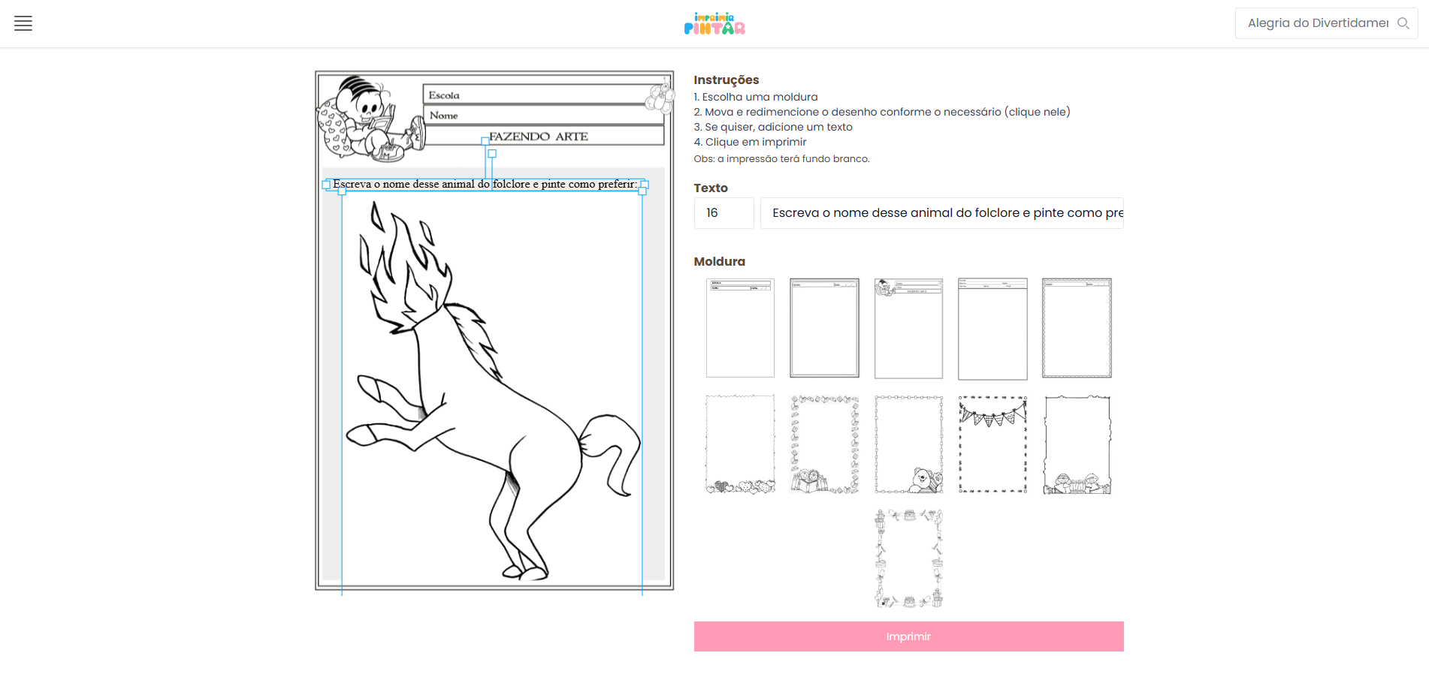Click the Escola field in the frame
1429x683 pixels.
click(542, 95)
